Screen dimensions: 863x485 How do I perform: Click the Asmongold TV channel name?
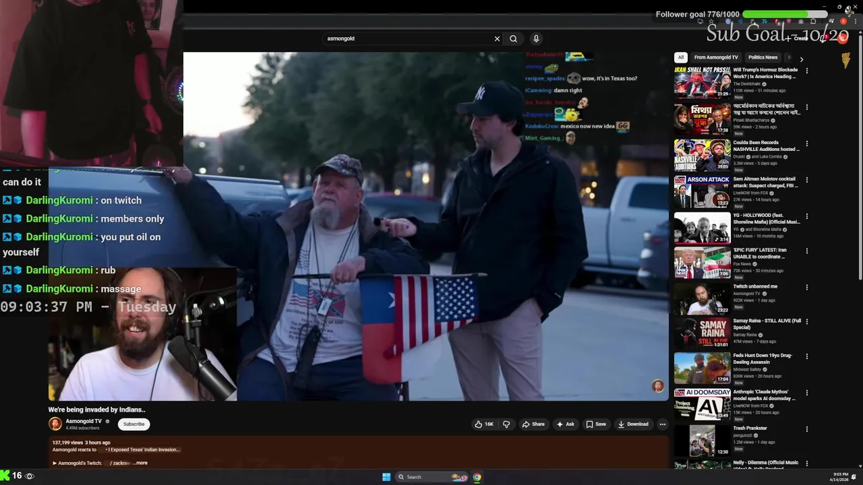tap(84, 421)
